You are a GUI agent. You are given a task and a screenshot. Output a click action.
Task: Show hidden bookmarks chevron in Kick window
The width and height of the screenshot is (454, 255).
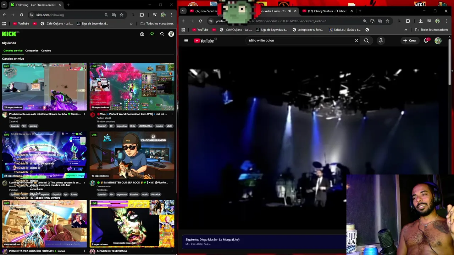pyautogui.click(x=131, y=24)
